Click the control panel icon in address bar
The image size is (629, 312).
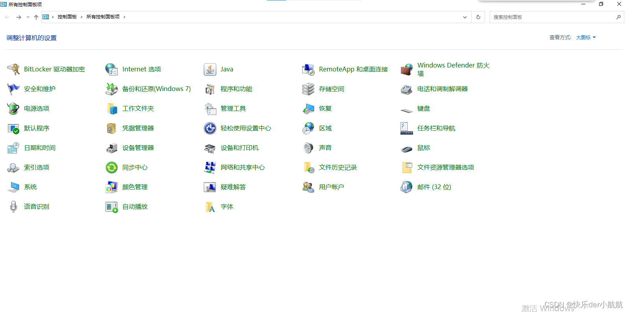[46, 17]
